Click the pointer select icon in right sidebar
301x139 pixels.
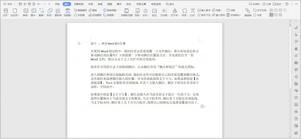coord(296,35)
